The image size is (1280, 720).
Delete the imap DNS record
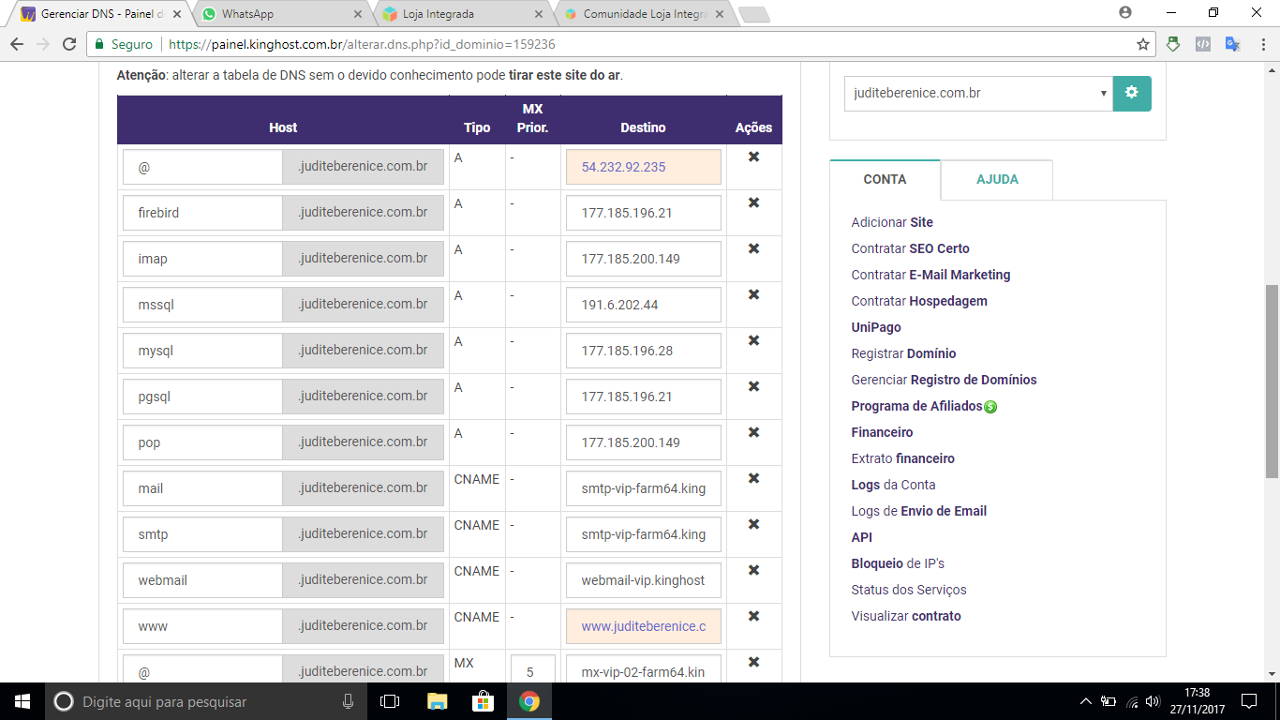(x=753, y=248)
